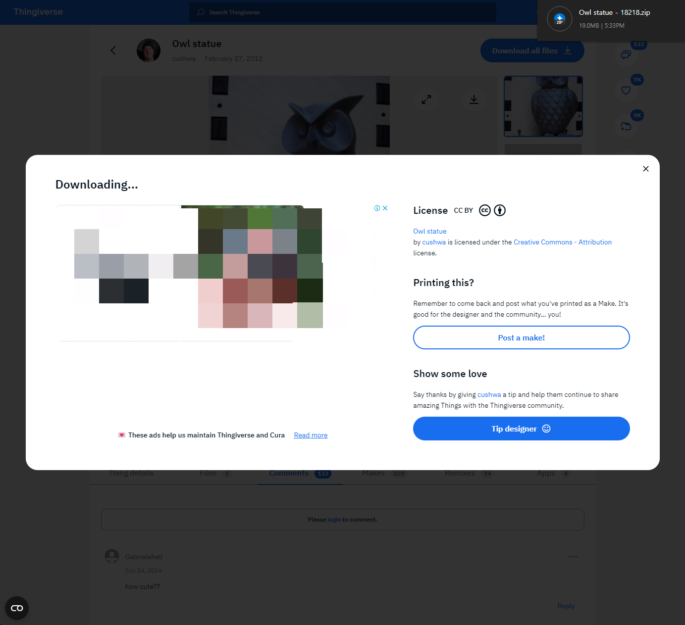Click Read more about ads
685x625 pixels.
pos(311,435)
